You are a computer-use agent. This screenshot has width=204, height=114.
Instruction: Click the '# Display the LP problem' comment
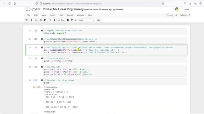click(x=59, y=80)
